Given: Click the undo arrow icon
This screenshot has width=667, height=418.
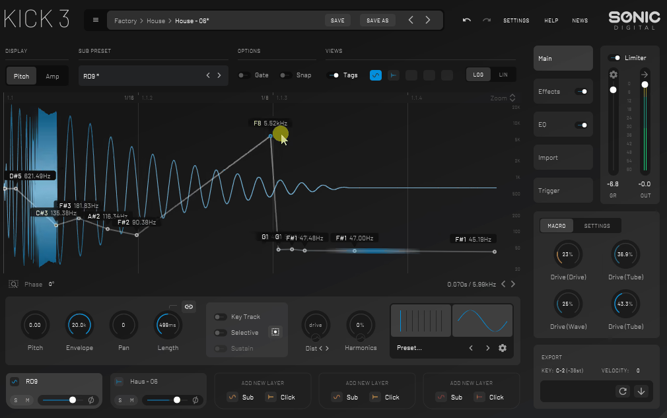Looking at the screenshot, I should point(467,20).
